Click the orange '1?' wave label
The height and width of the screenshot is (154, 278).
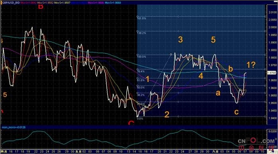pos(251,65)
